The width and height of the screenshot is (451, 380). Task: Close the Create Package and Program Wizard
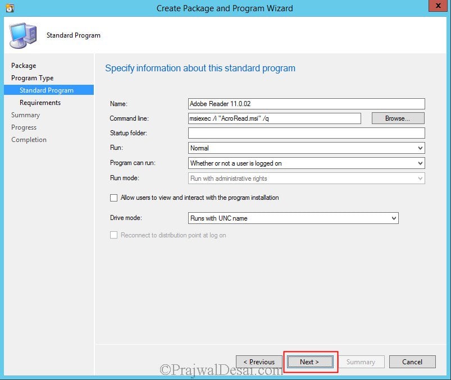click(x=438, y=6)
